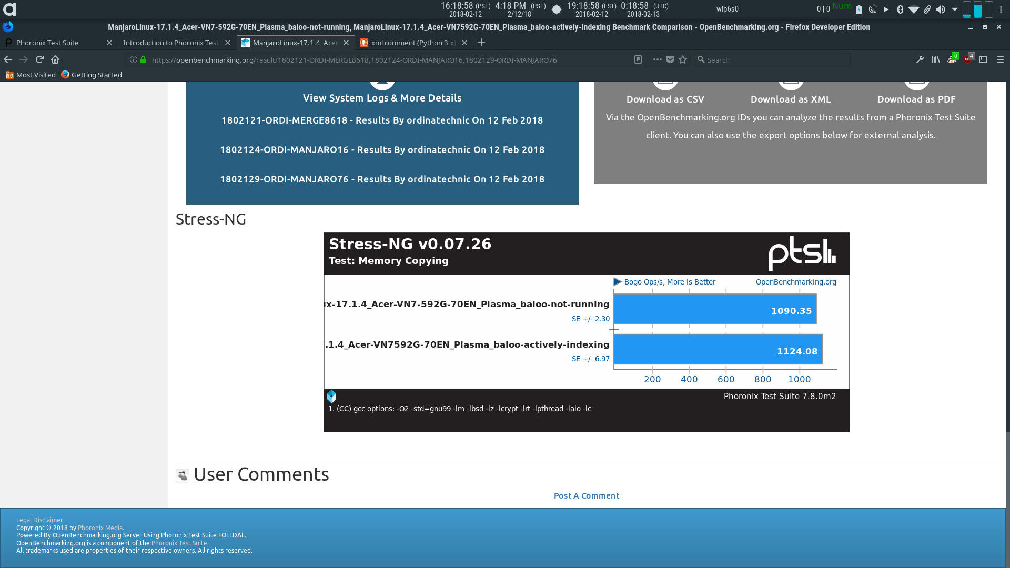Open the panel options three-dot menu
This screenshot has height=568, width=1010.
tap(1001, 9)
